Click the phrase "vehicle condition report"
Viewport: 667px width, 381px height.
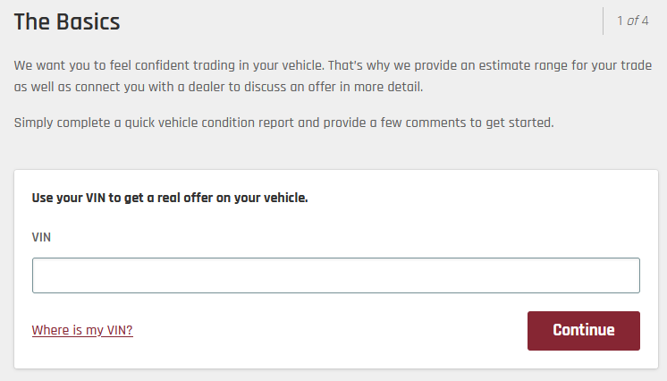(224, 122)
